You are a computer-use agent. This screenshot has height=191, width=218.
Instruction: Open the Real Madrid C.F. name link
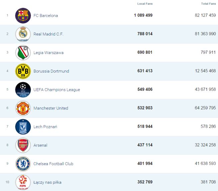[48, 34]
